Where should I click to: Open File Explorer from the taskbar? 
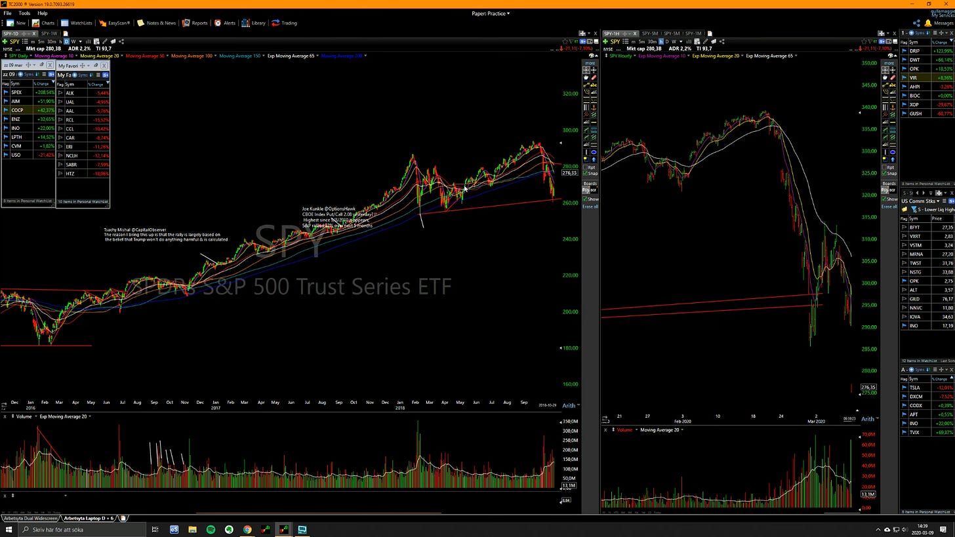pos(192,529)
